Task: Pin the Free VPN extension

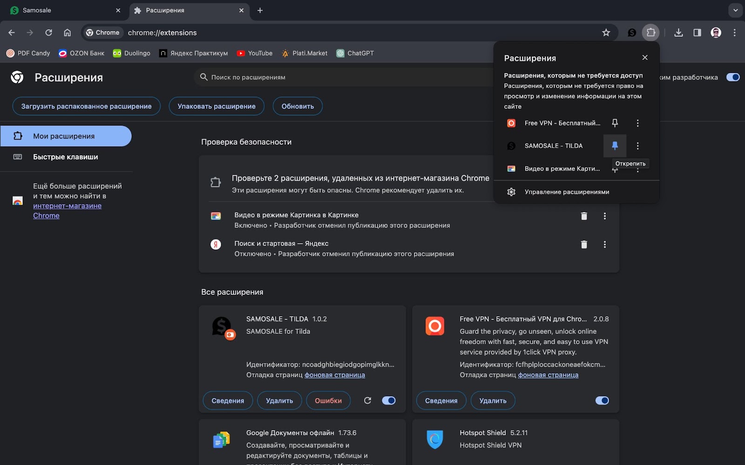Action: click(615, 123)
